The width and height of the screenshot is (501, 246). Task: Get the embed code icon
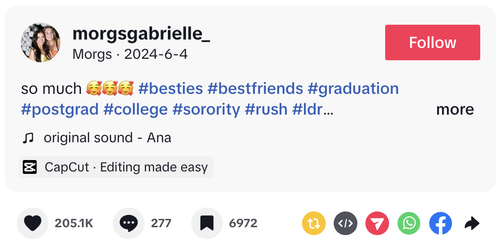coord(345,224)
